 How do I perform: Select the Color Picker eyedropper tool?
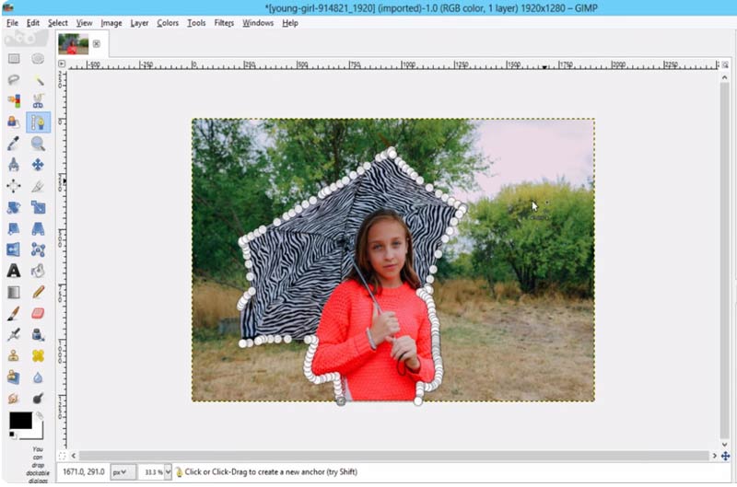[x=14, y=144]
